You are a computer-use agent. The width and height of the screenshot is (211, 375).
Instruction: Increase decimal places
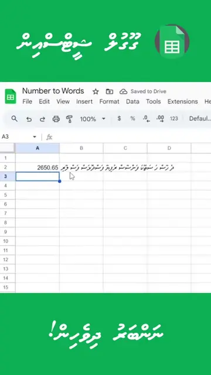click(160, 119)
